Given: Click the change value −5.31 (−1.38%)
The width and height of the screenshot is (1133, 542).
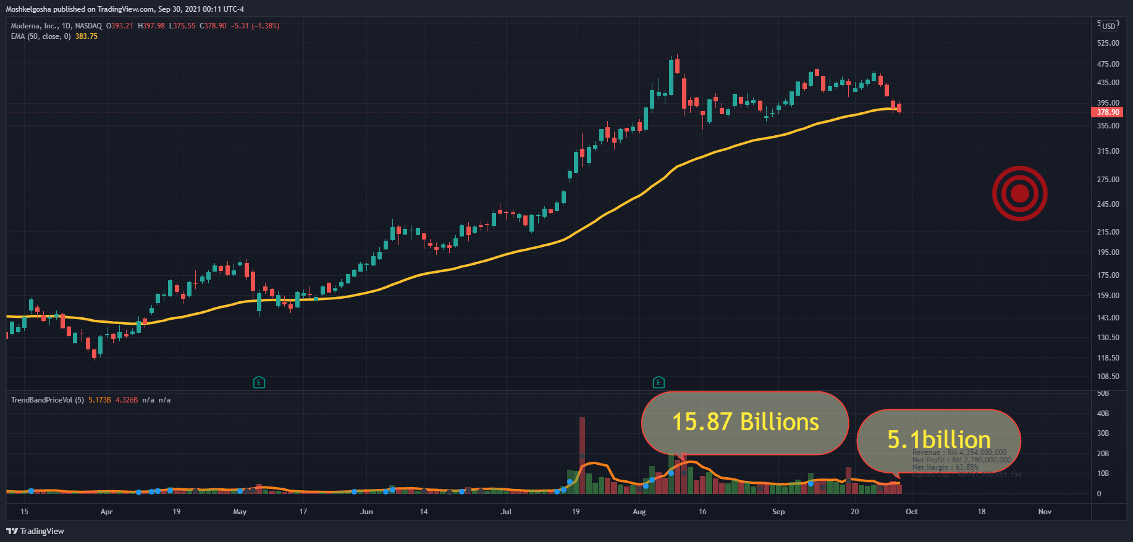Looking at the screenshot, I should [255, 26].
